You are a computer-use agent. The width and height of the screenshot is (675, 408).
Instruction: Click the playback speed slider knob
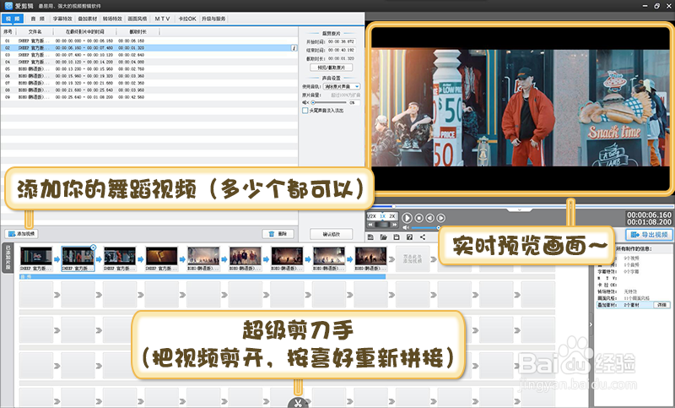(x=382, y=225)
